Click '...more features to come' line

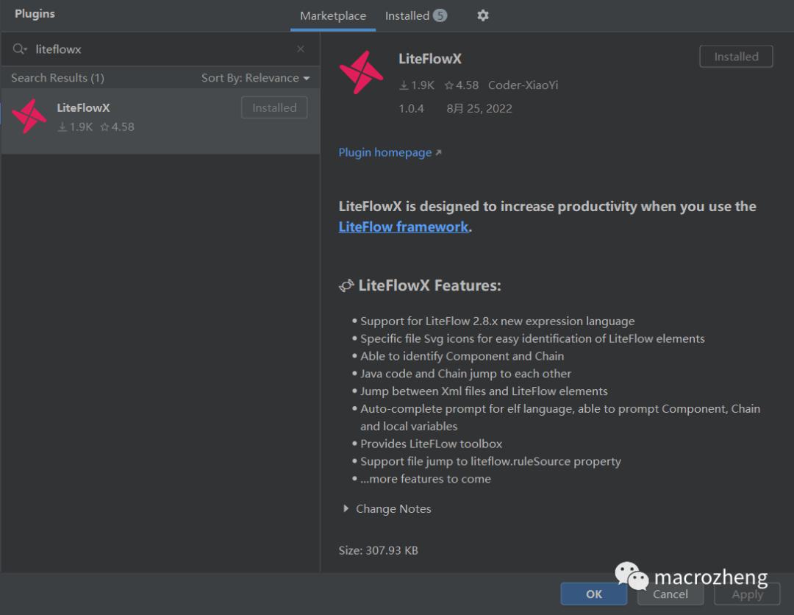pos(426,479)
